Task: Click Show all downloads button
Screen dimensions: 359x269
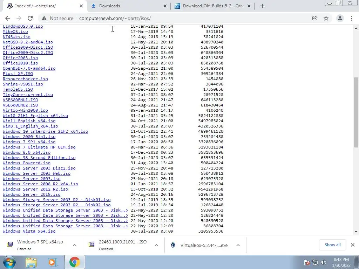Action: [x=332, y=245]
